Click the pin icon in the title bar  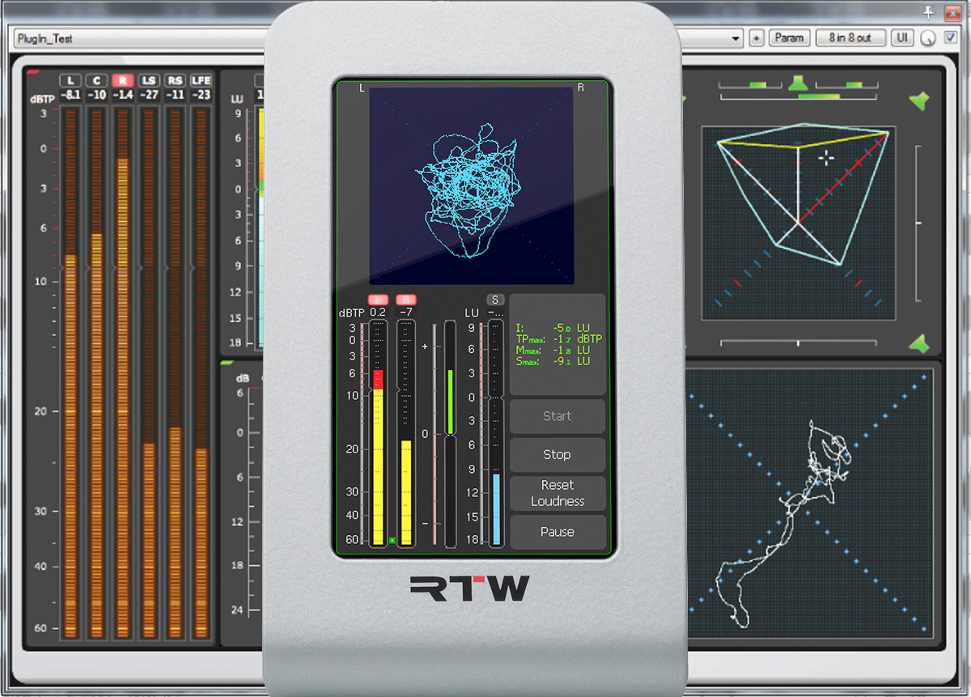click(x=929, y=12)
